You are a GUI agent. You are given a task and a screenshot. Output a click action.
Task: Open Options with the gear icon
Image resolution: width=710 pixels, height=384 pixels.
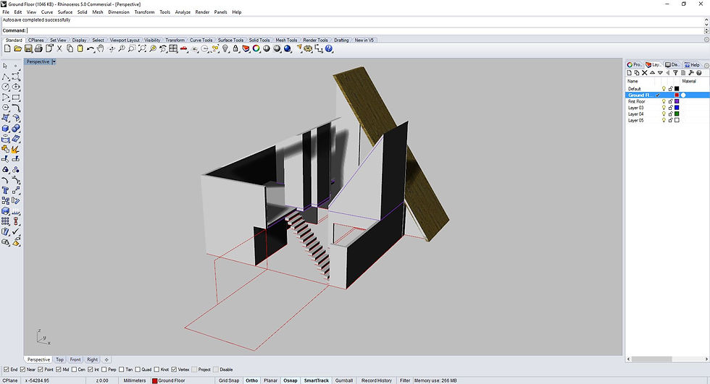pyautogui.click(x=309, y=48)
